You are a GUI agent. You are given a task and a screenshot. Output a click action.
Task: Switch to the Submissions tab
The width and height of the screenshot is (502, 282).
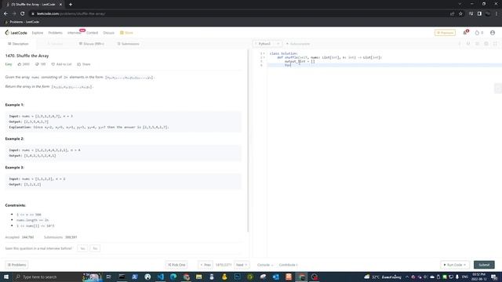click(128, 44)
